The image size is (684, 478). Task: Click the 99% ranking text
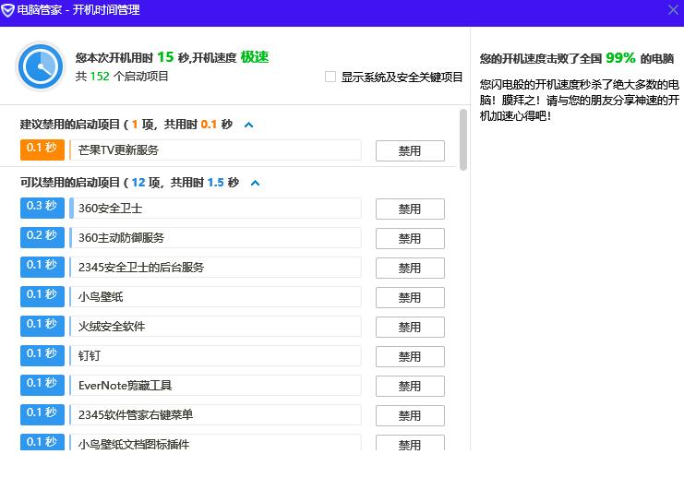(620, 57)
